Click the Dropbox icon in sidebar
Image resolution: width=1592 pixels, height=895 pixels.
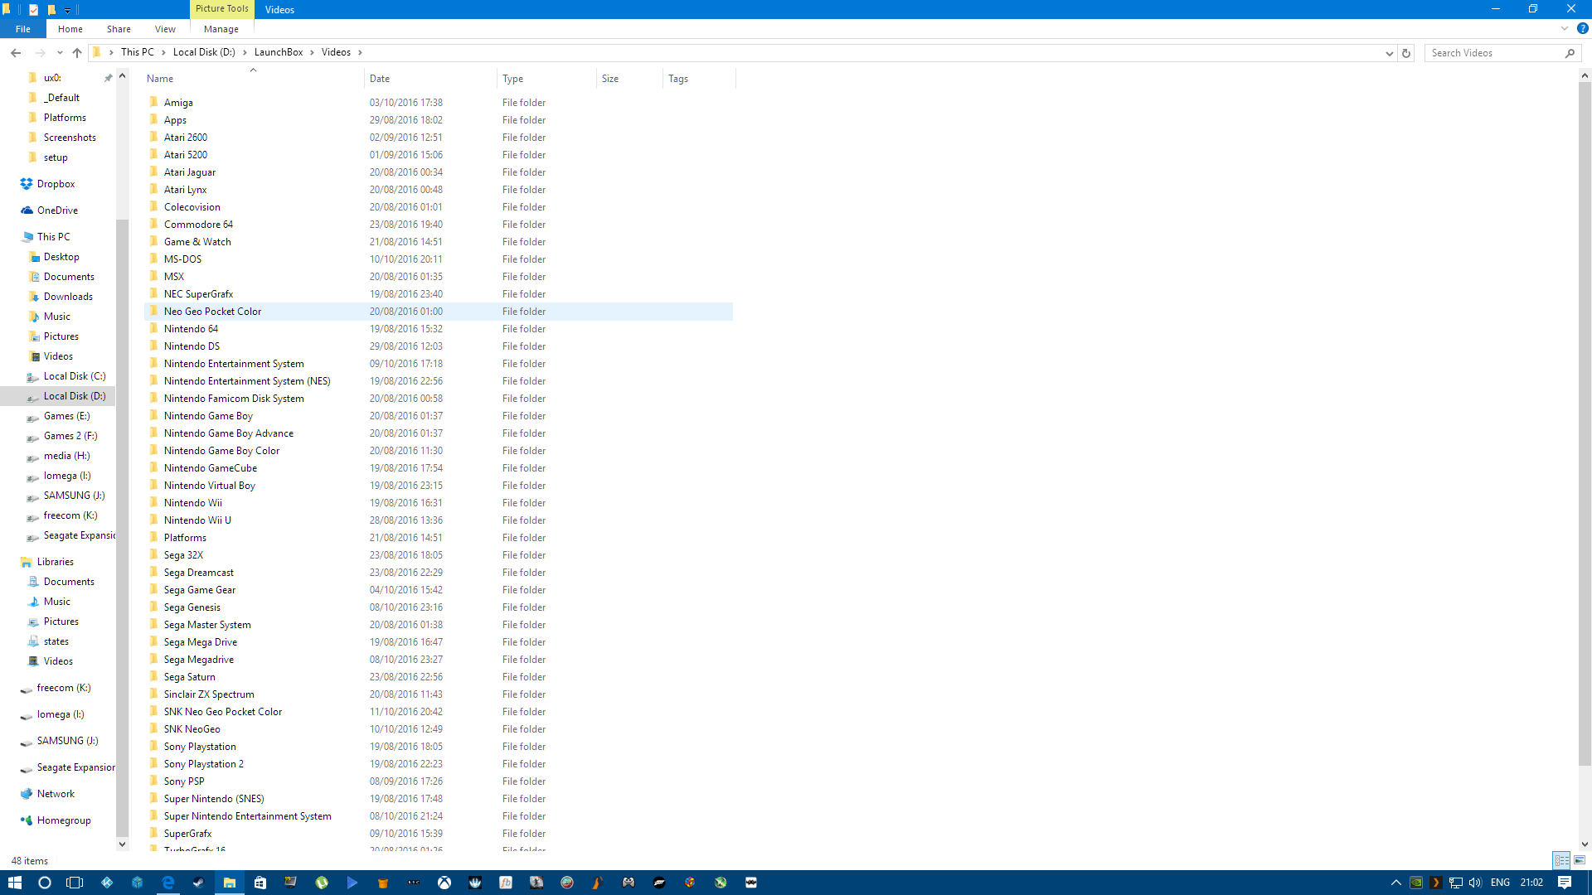(28, 184)
